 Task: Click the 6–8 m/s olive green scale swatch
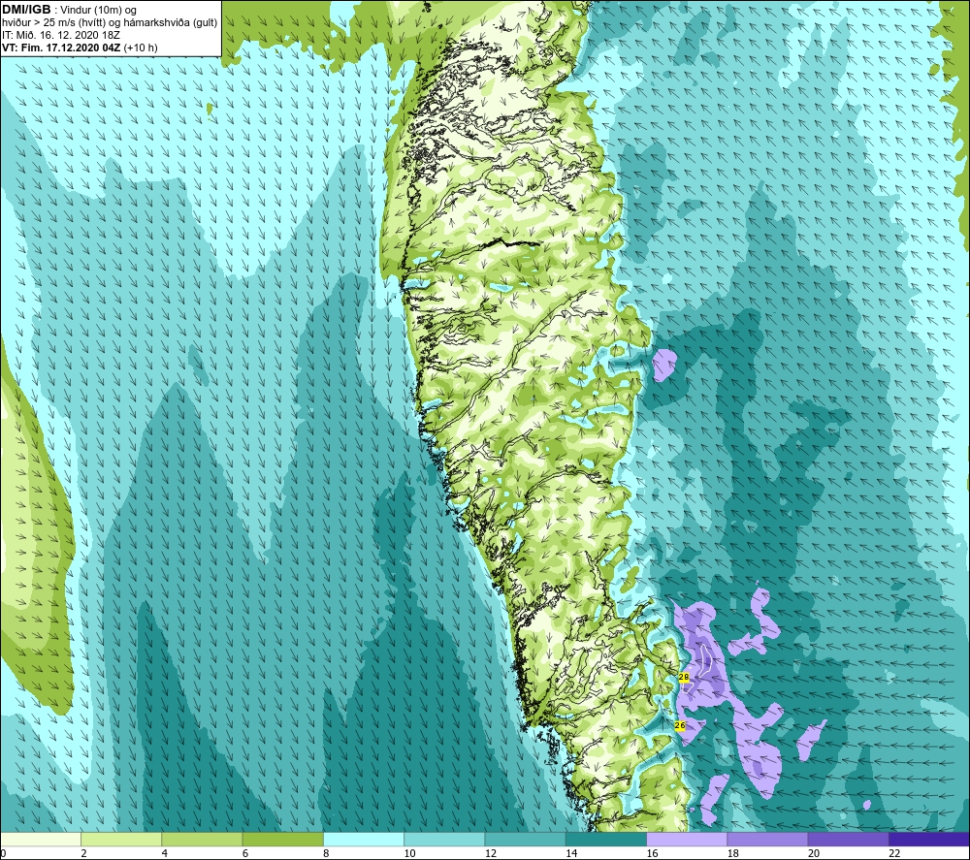pyautogui.click(x=282, y=839)
